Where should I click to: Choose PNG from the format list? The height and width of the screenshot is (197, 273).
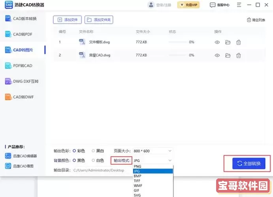153,166
